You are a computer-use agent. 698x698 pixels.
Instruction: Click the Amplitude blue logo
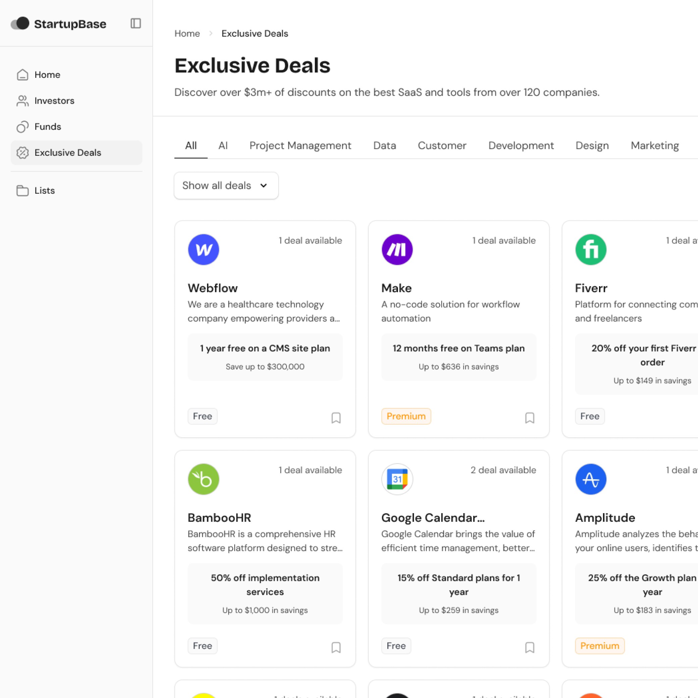(591, 479)
